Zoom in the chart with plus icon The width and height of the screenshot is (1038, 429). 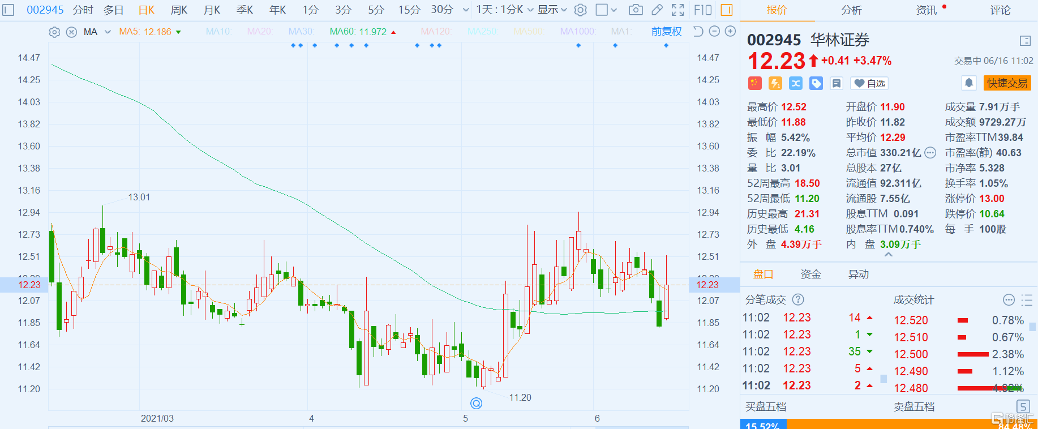[730, 32]
